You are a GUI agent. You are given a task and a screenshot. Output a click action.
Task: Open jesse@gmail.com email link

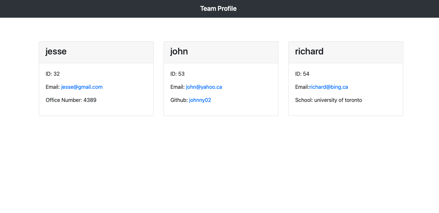pos(81,87)
